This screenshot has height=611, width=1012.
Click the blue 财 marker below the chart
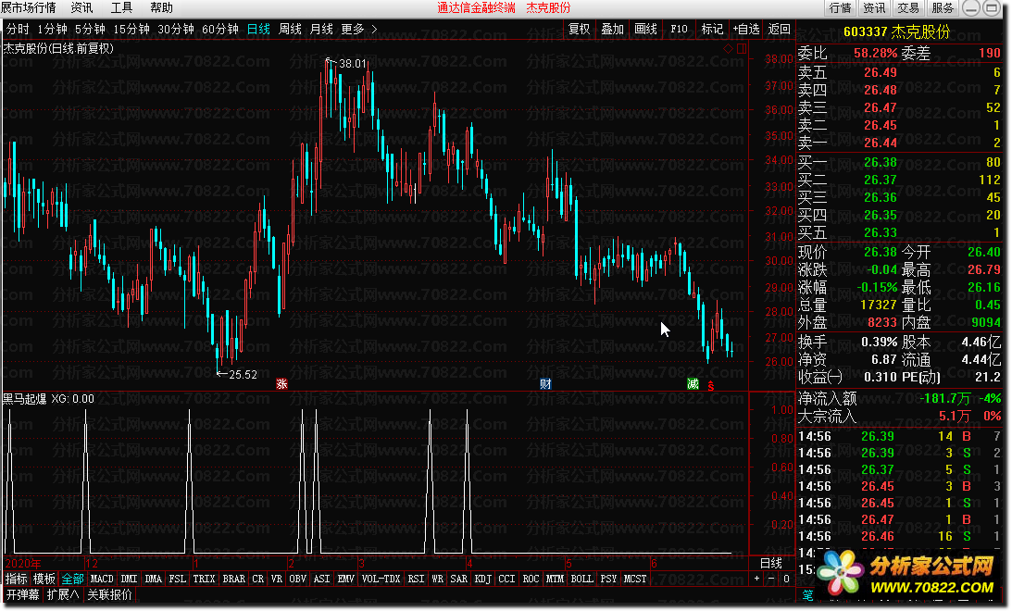pyautogui.click(x=545, y=384)
